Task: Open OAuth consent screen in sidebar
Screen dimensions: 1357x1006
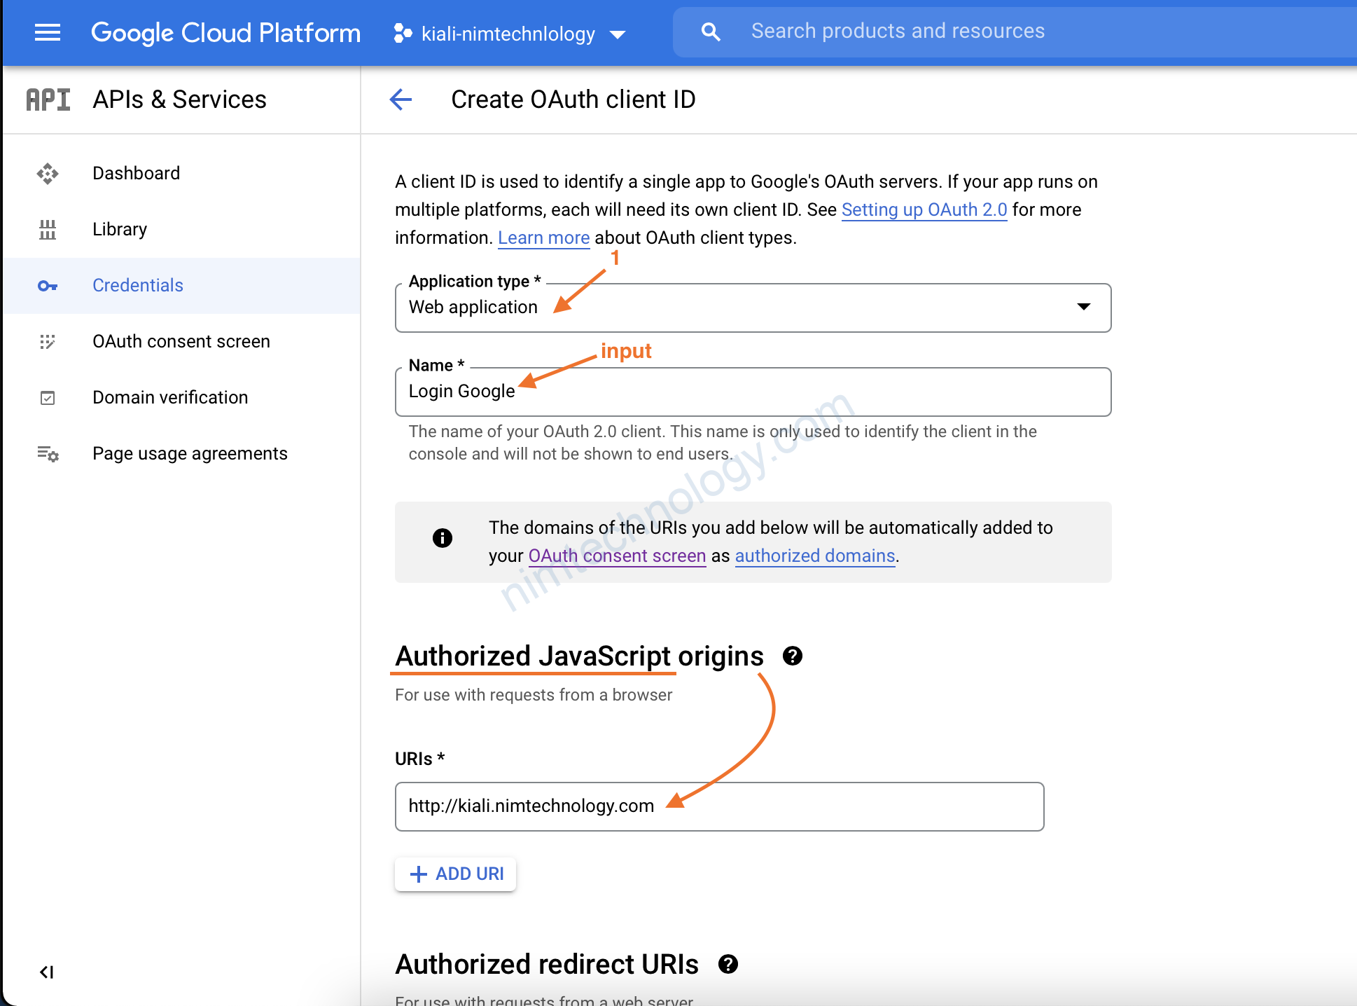Action: pyautogui.click(x=182, y=341)
